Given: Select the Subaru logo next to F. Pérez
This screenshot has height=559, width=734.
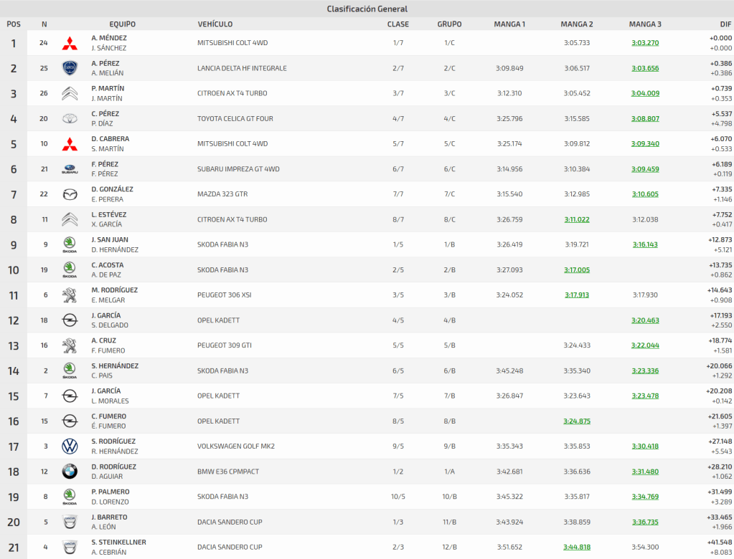Looking at the screenshot, I should [x=70, y=169].
